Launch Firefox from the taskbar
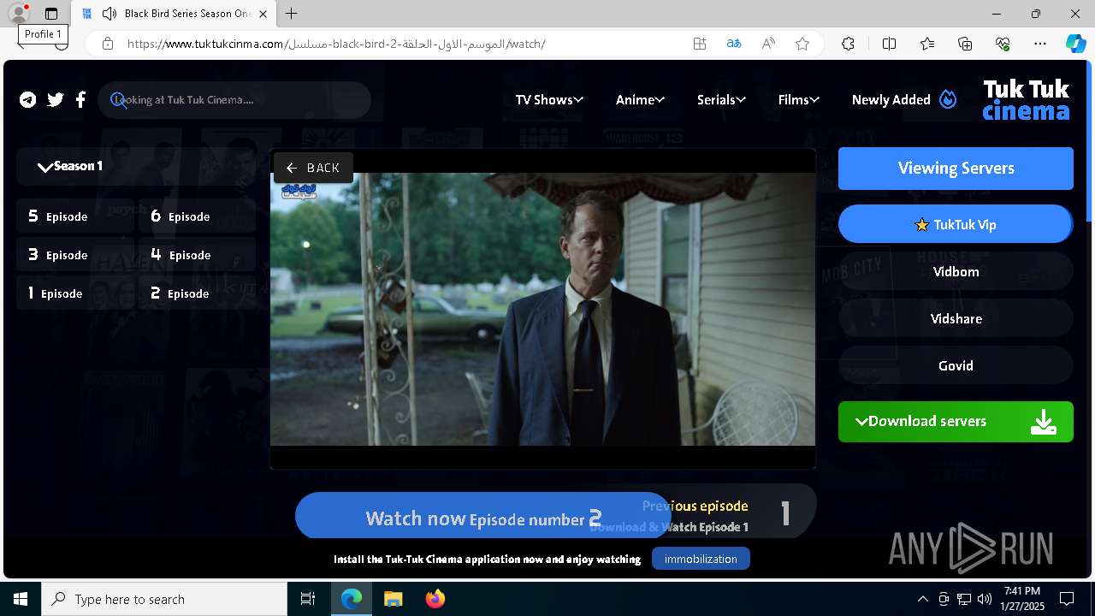Screen dimensions: 1095x616 (435, 599)
